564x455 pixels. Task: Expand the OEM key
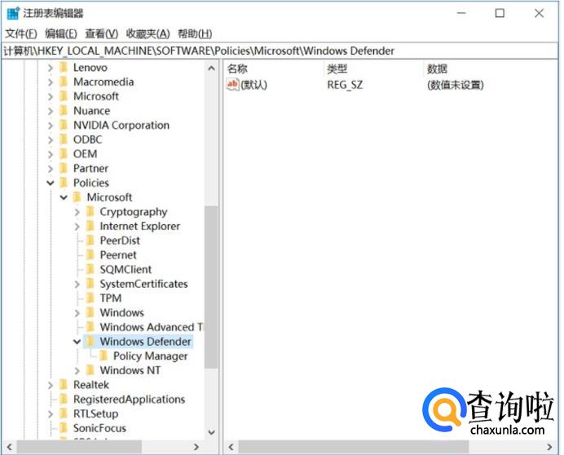click(x=51, y=154)
